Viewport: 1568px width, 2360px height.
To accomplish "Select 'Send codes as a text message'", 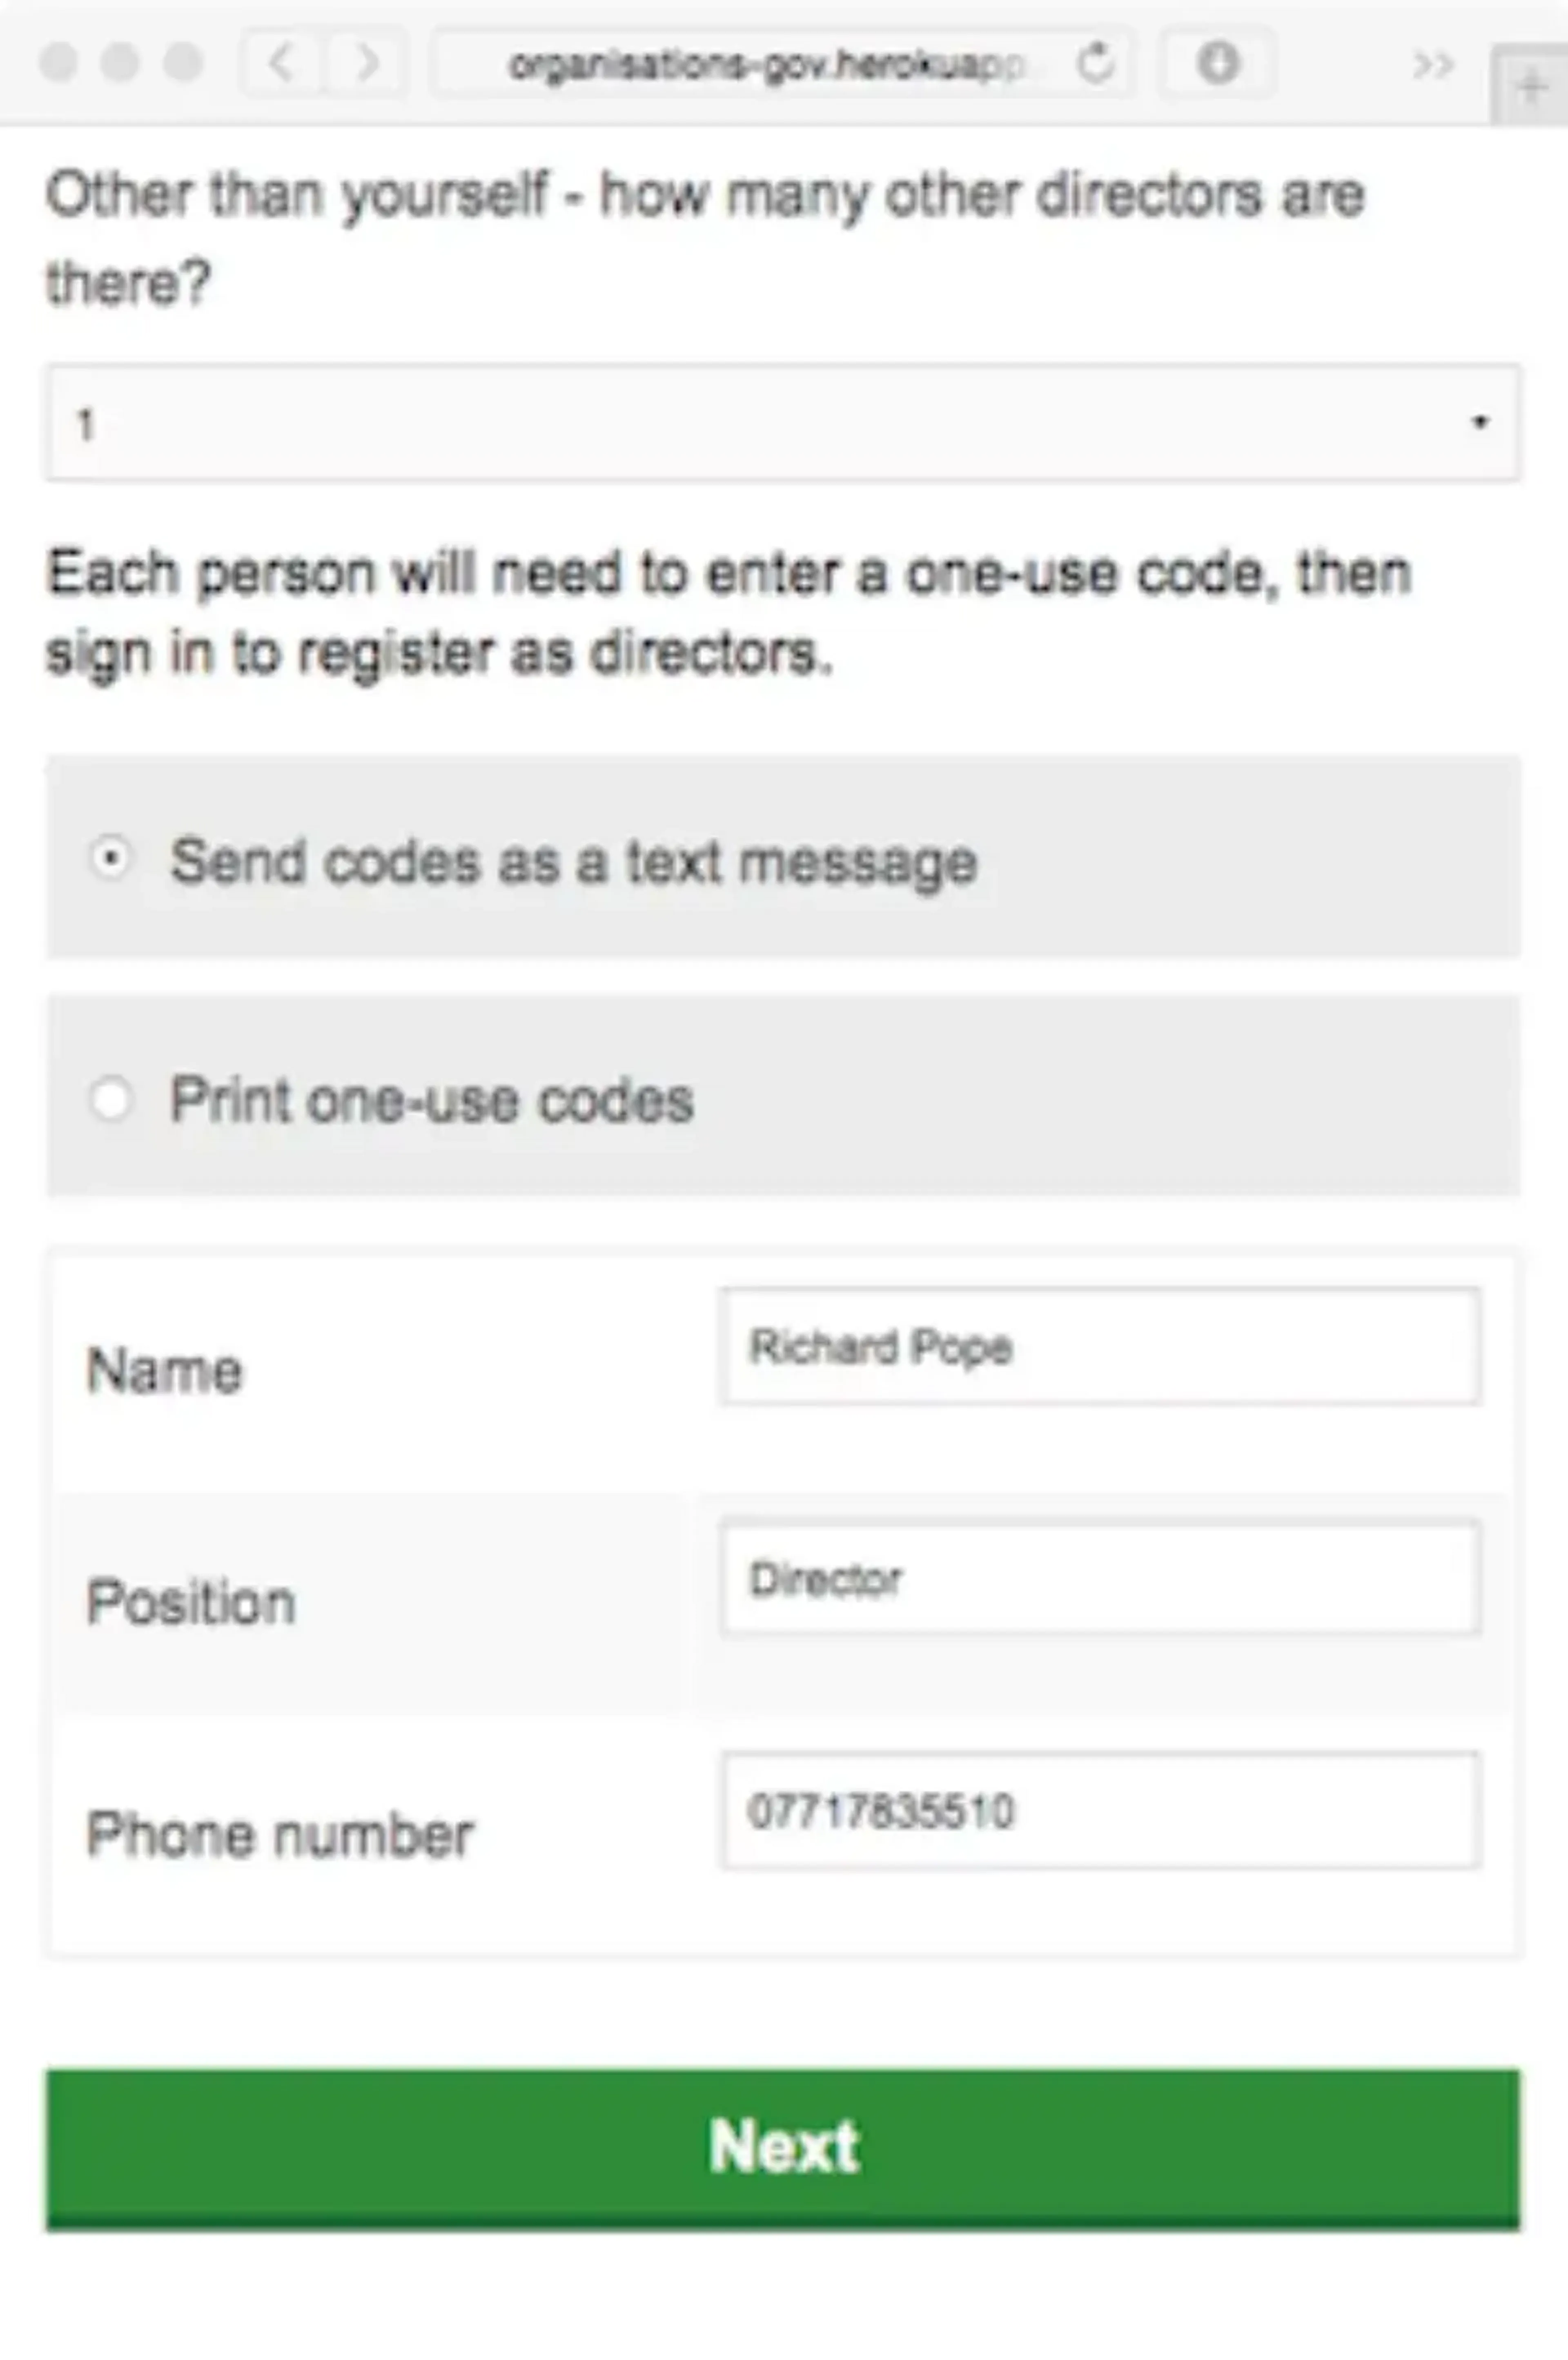I will (x=109, y=858).
